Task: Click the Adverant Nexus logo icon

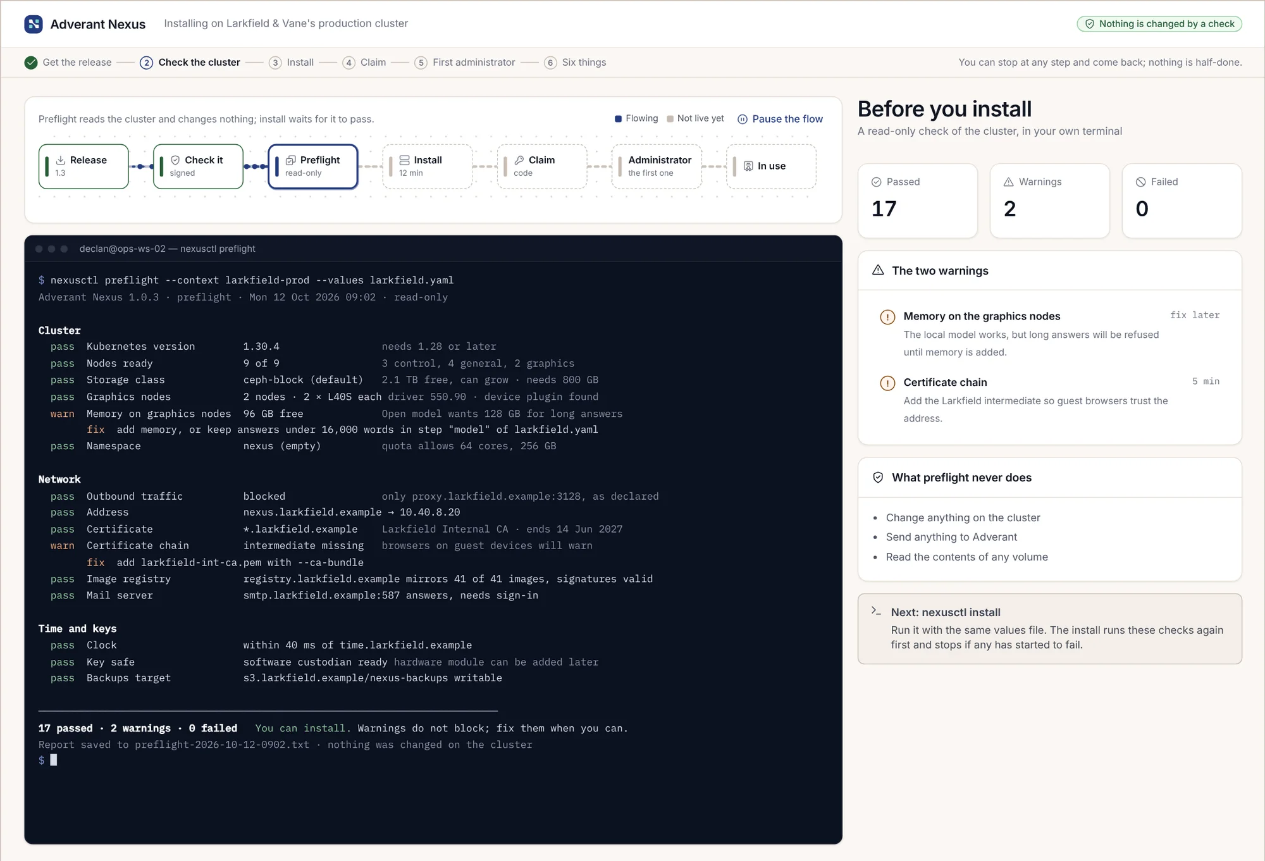Action: pos(34,24)
